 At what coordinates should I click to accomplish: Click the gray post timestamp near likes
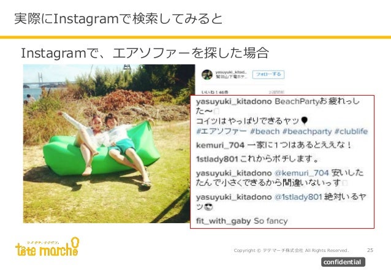(x=276, y=93)
